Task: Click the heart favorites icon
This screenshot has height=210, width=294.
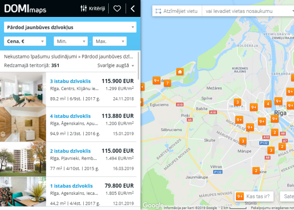Action: point(117,8)
